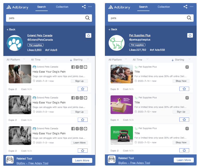The image size is (201, 168).
Task: Click the purple box dog ad thumbnail
Action: pos(122,105)
